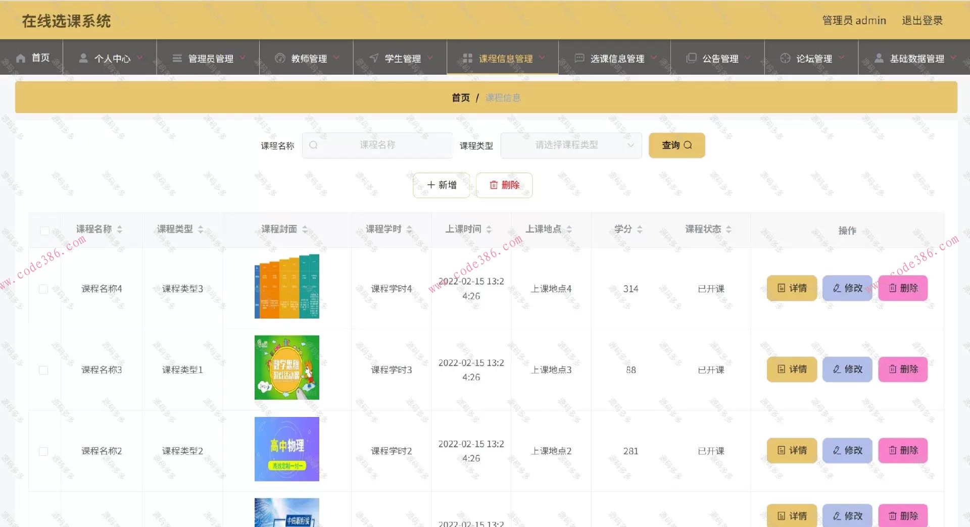Click the home icon next to 首页
The image size is (970, 527).
(x=20, y=58)
